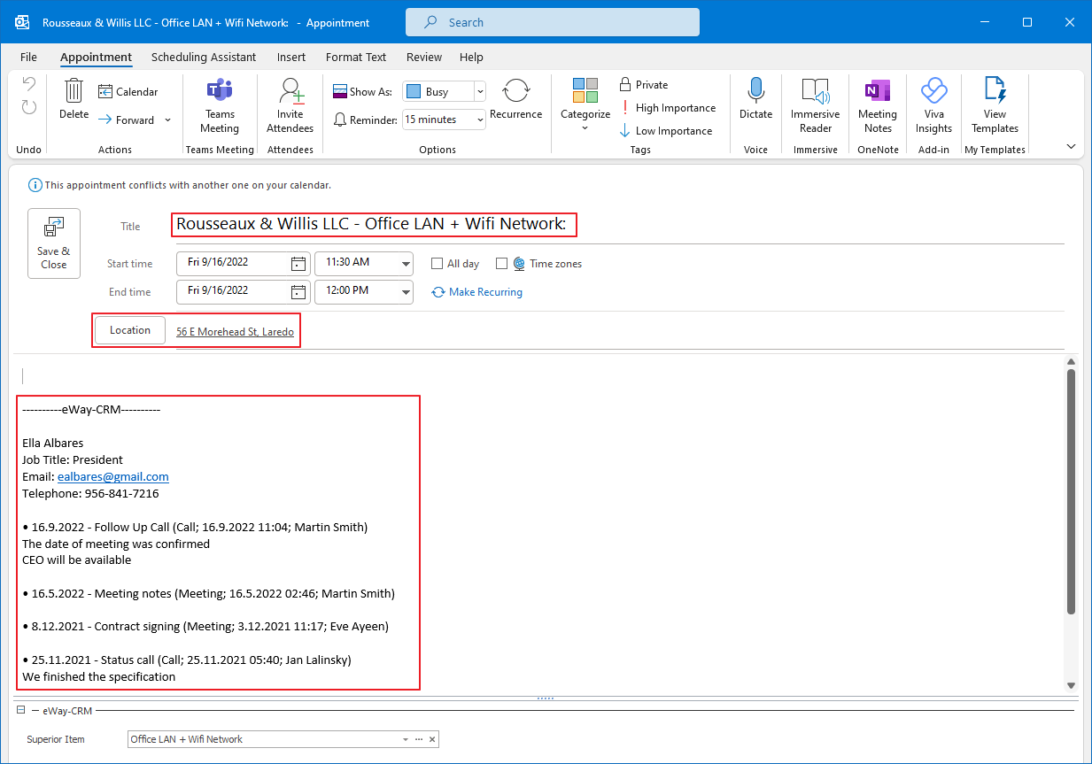
Task: Switch to Scheduling Assistant tab
Action: coord(204,57)
